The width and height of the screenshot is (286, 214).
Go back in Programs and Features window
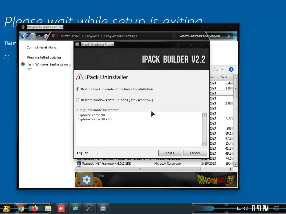click(24, 36)
